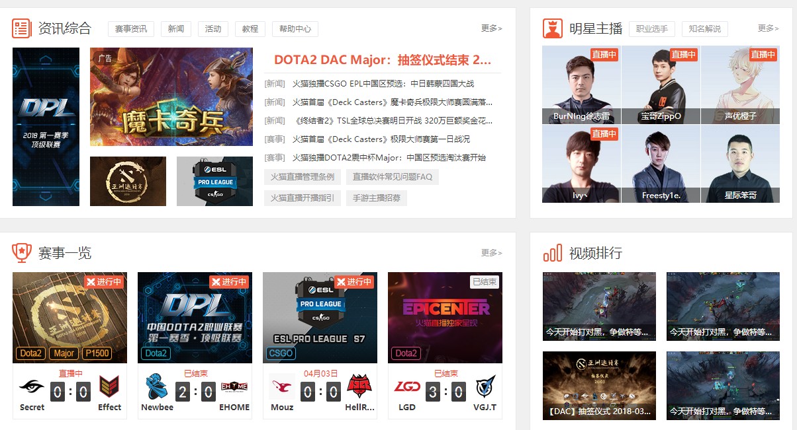Open the 赛事资讯 tab
Screen dimensions: 797x430
(x=131, y=28)
